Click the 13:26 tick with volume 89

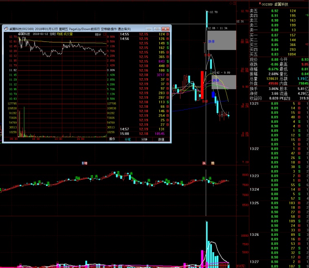[x=279, y=235]
